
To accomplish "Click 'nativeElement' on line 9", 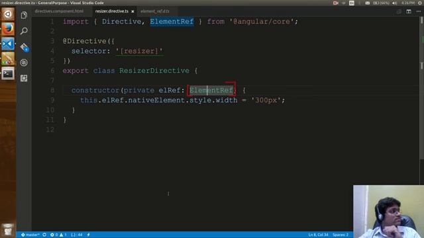I will coord(156,100).
